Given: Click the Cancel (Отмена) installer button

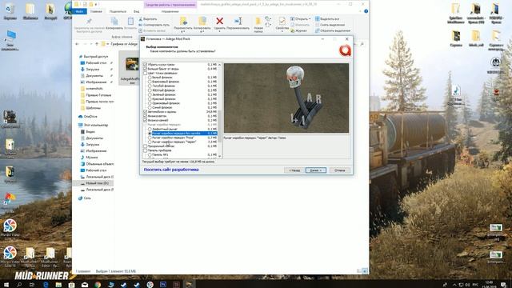Looking at the screenshot, I should 339,170.
